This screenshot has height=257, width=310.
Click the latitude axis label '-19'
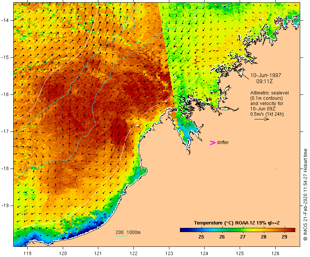point(5,206)
